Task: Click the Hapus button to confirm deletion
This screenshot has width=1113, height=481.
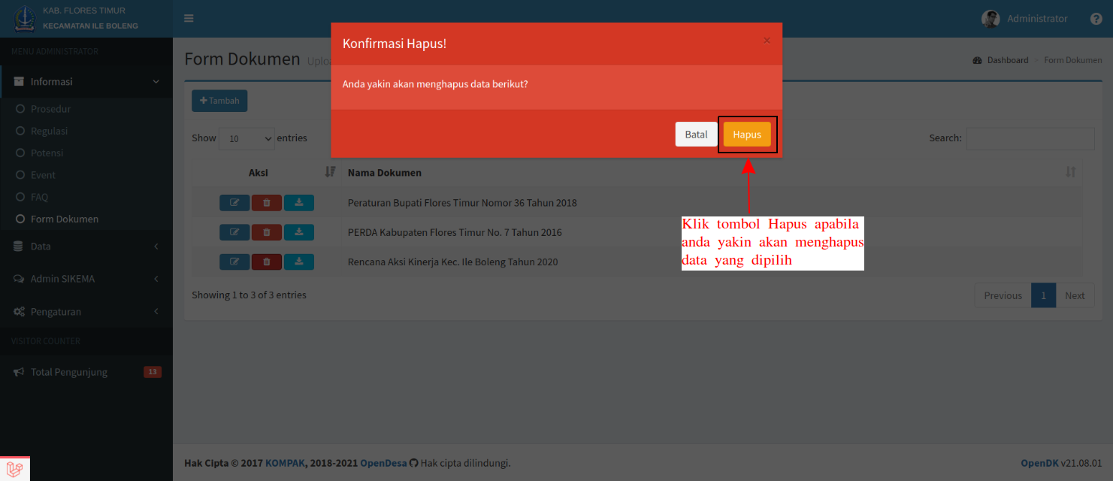Action: (747, 135)
